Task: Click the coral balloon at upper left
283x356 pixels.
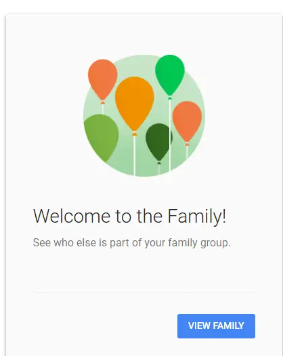Action: tap(103, 79)
